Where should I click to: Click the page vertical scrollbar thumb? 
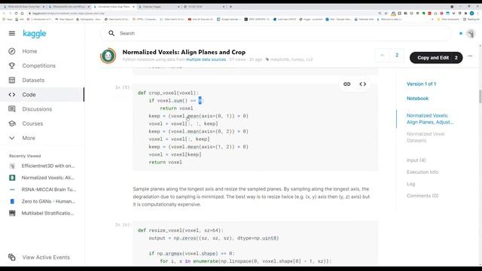(x=480, y=96)
